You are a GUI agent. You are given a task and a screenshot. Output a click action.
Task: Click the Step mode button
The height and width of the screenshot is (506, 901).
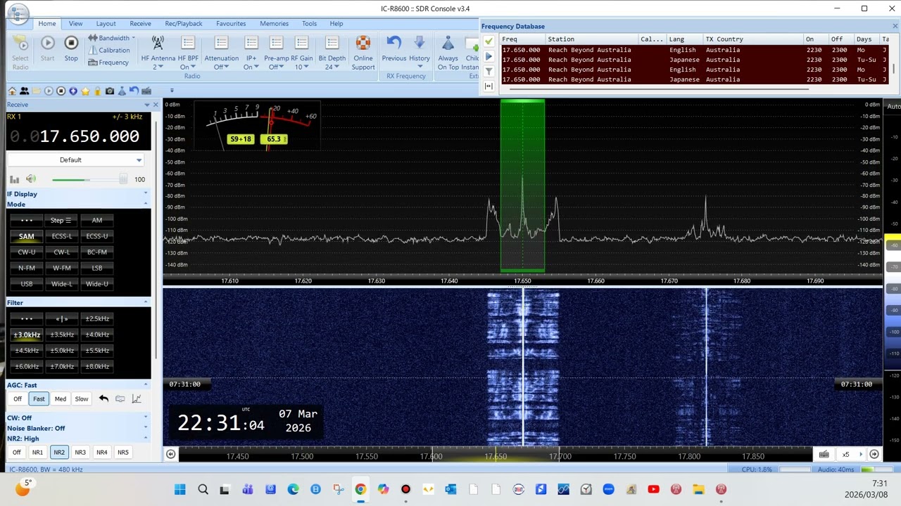click(62, 220)
